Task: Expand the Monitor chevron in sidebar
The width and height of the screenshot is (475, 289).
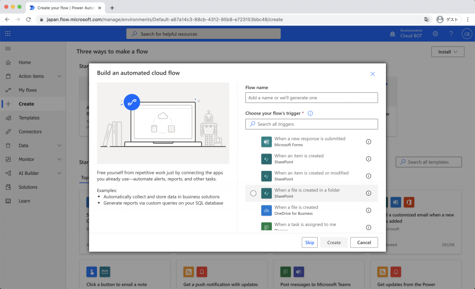Action: tap(59, 159)
